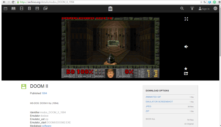Enter fullscreen emulator mode
This screenshot has width=221, height=127.
186,19
